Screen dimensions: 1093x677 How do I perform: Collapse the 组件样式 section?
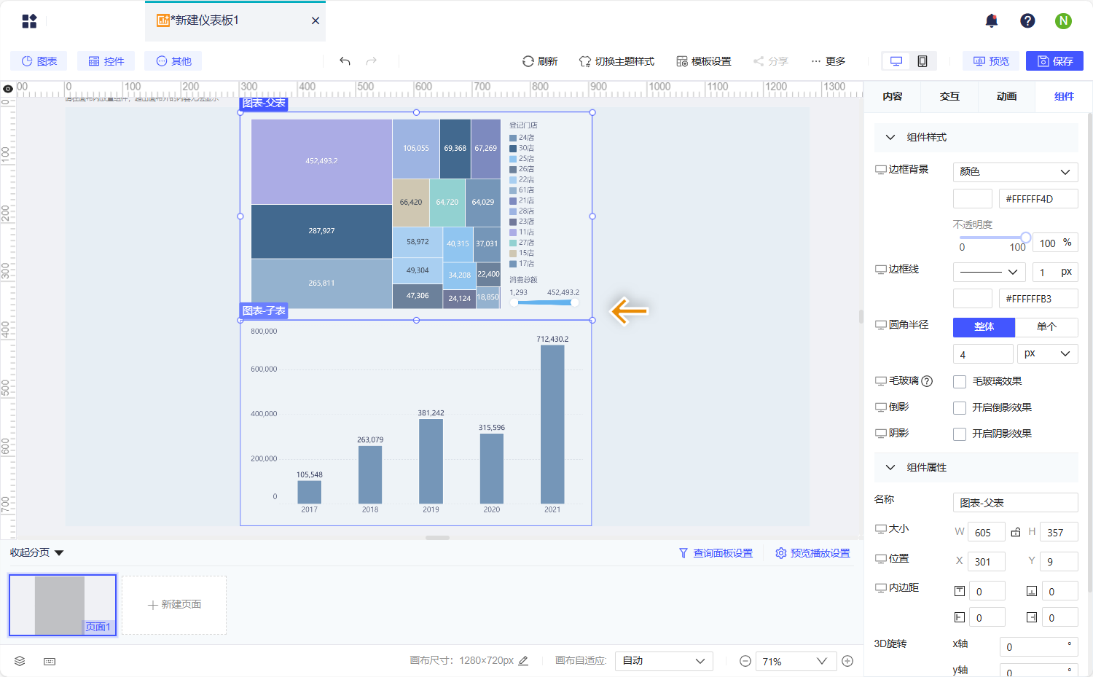coord(890,137)
